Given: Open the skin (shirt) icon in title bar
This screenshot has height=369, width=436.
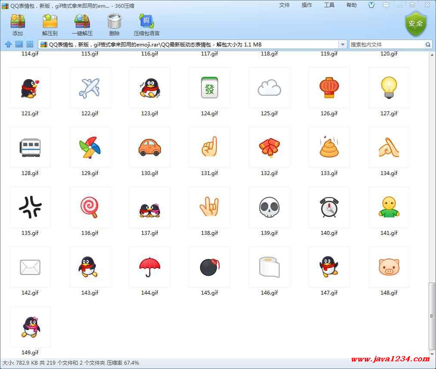Looking at the screenshot, I should (371, 5).
